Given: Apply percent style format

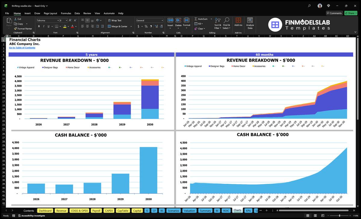Looking at the screenshot, I should [x=146, y=26].
